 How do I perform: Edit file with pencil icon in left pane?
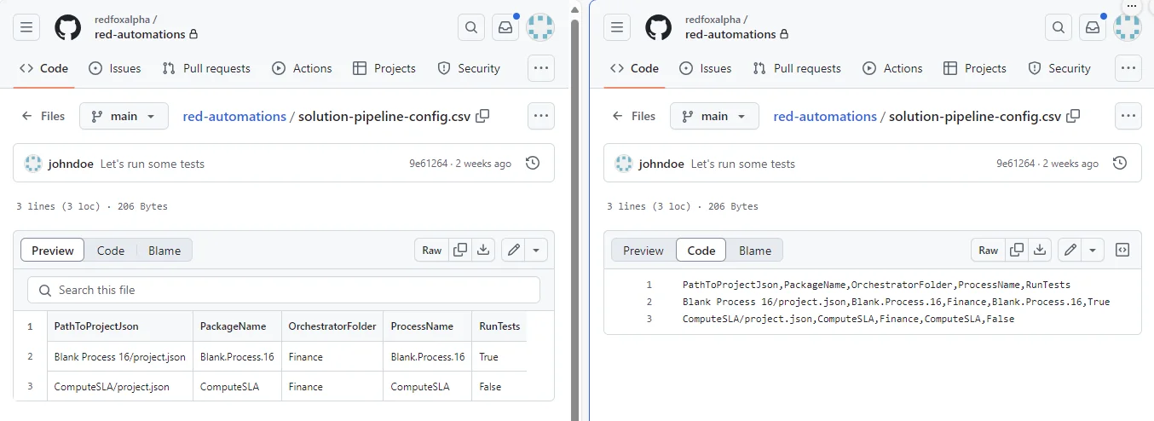tap(513, 250)
